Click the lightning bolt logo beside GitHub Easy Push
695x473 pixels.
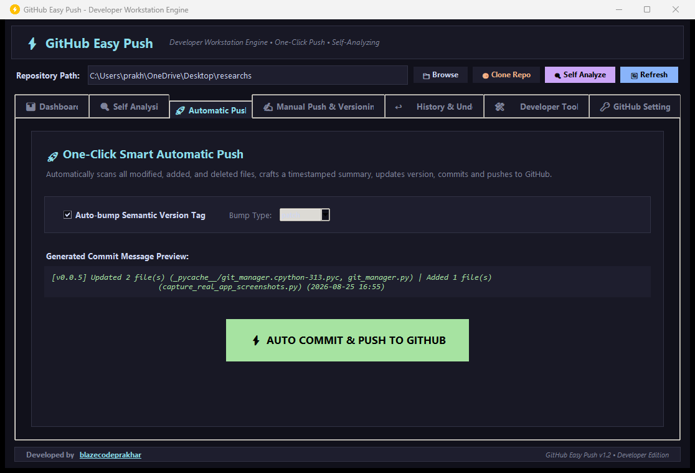(x=32, y=44)
